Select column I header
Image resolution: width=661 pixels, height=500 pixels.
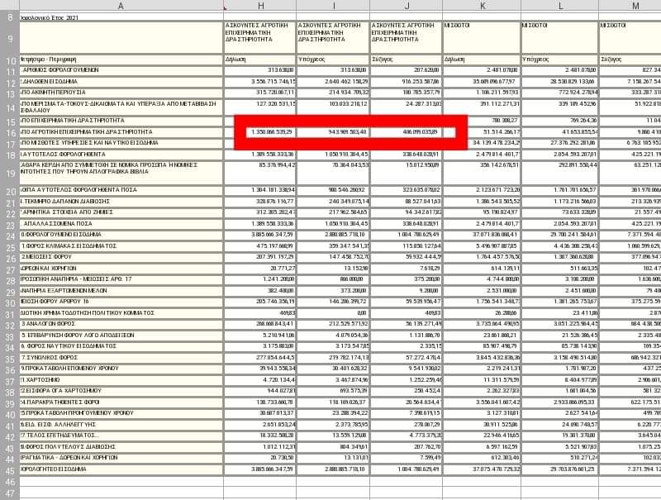[333, 6]
